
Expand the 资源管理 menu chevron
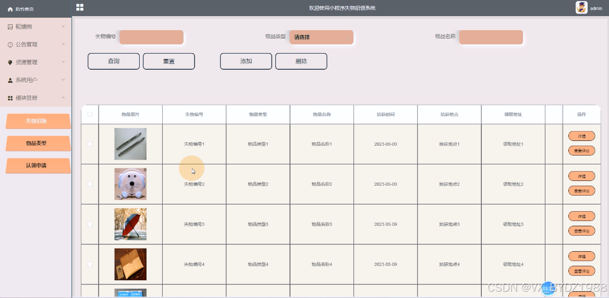[63, 62]
